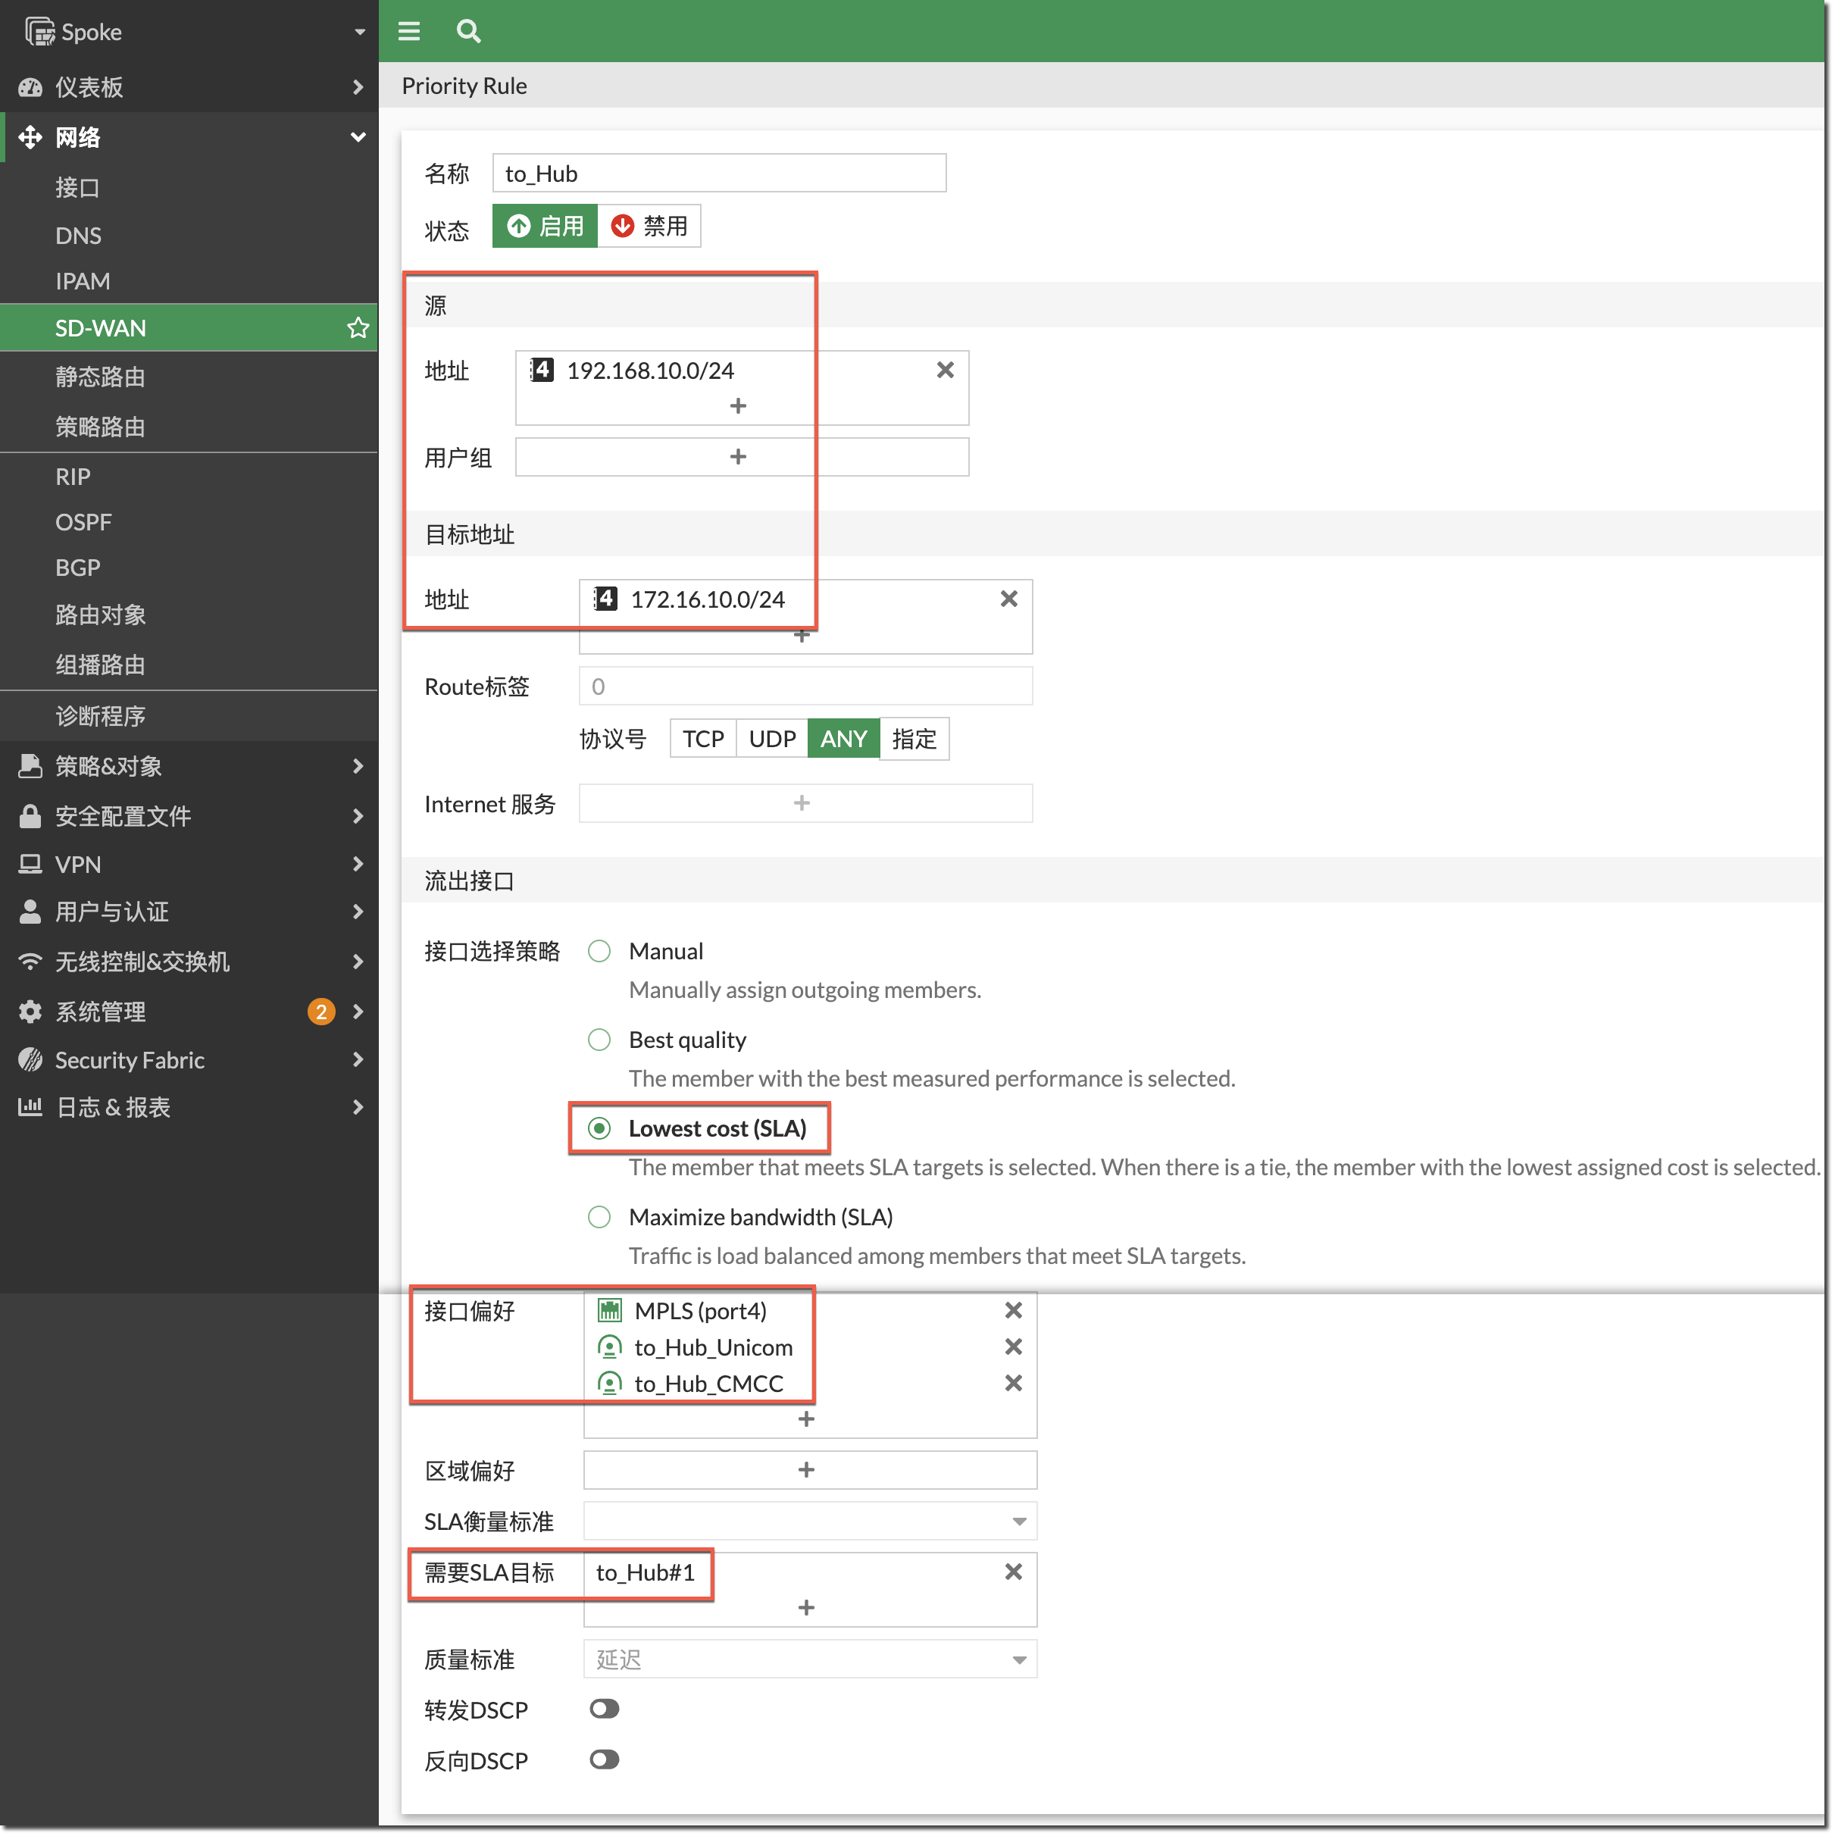Click the hamburger menu icon in top bar
Viewport: 1832px width, 1833px height.
coord(409,31)
